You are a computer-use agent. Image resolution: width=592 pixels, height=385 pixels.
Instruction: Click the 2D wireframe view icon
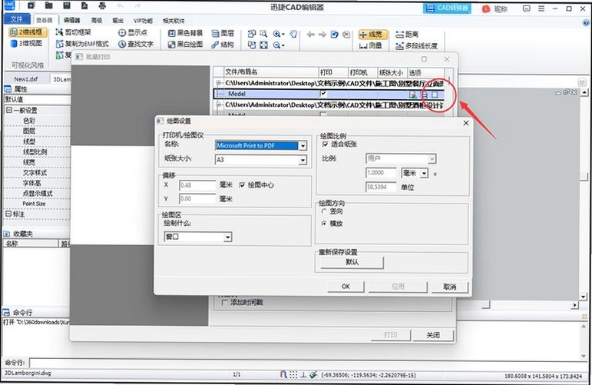point(28,32)
